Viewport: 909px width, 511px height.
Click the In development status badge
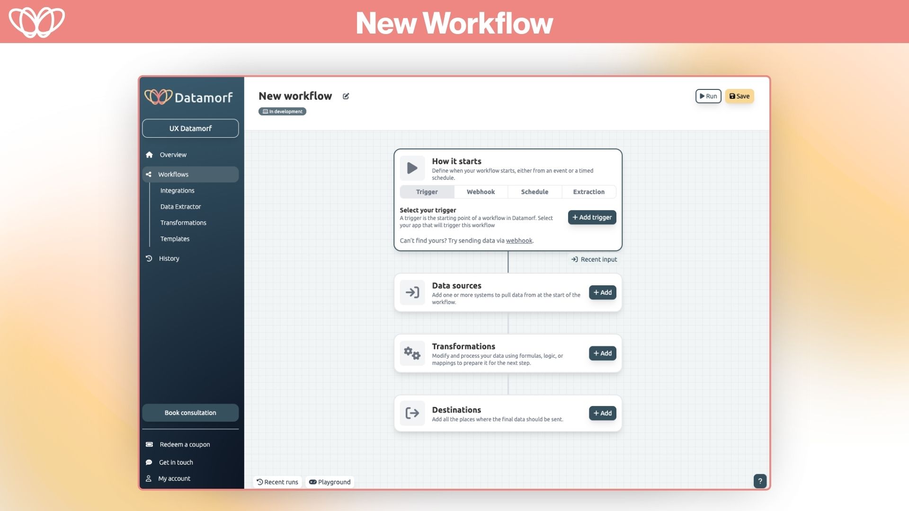point(282,111)
